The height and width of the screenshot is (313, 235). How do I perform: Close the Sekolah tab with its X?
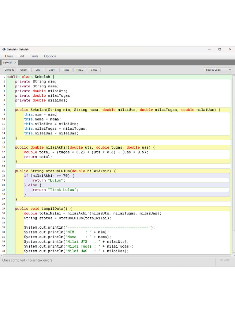pos(15,62)
